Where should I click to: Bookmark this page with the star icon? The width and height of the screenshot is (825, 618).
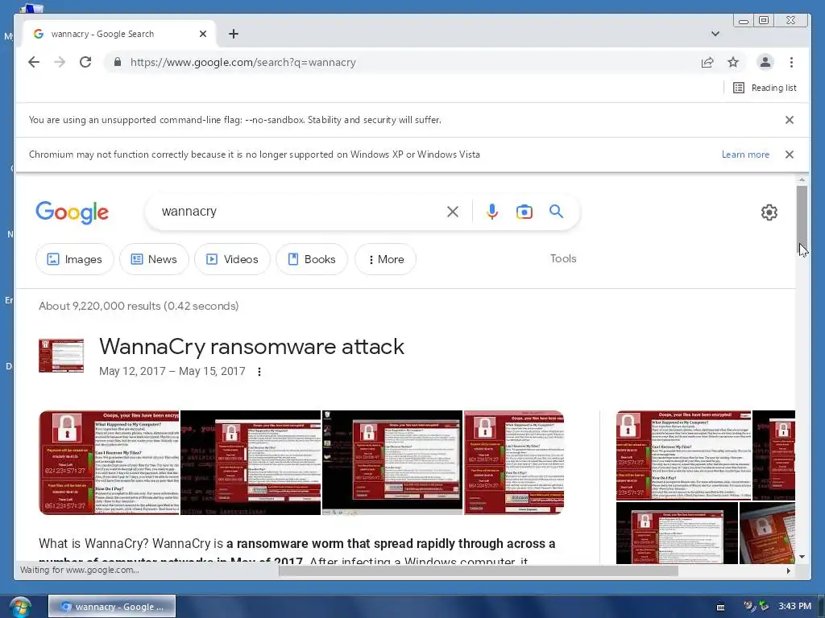coord(733,62)
